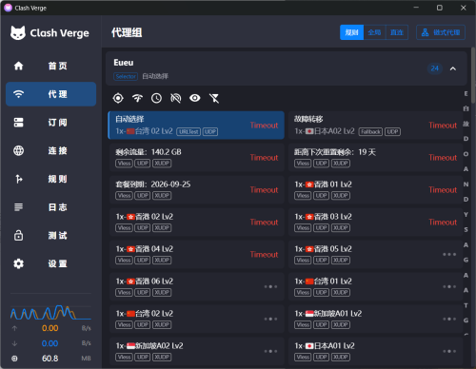Click the Eueu group header title
This screenshot has width=476, height=369.
pyautogui.click(x=124, y=63)
